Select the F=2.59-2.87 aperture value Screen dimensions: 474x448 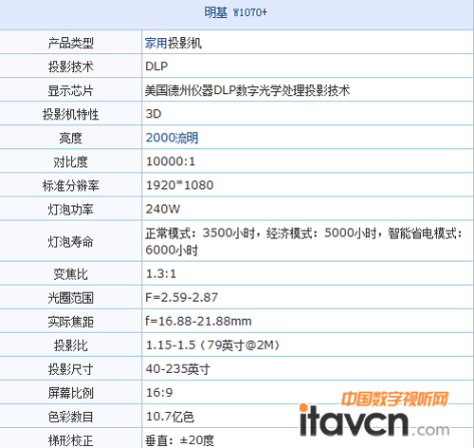pyautogui.click(x=181, y=298)
